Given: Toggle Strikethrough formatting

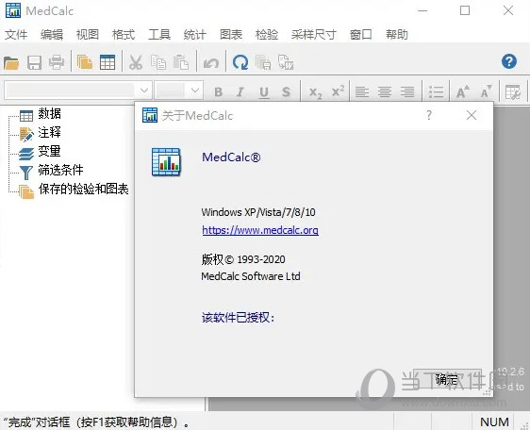Looking at the screenshot, I should pyautogui.click(x=286, y=91).
